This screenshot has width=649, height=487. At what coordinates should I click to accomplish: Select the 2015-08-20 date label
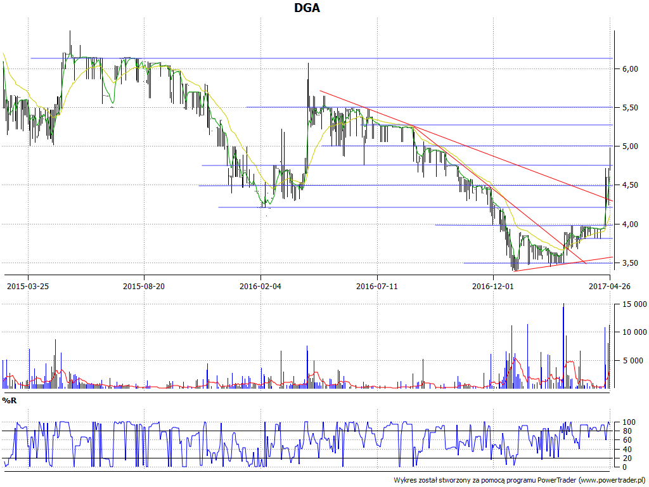(x=144, y=286)
